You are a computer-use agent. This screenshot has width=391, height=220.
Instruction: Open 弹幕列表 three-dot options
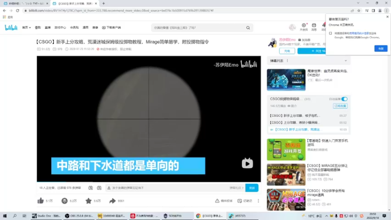coord(287,61)
